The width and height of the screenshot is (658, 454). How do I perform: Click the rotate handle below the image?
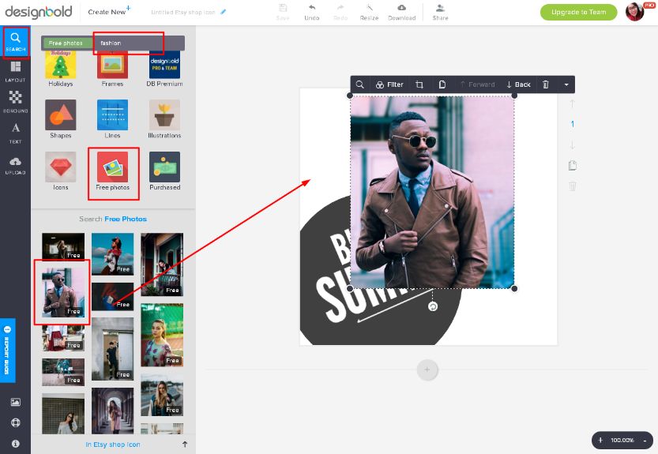click(x=433, y=306)
